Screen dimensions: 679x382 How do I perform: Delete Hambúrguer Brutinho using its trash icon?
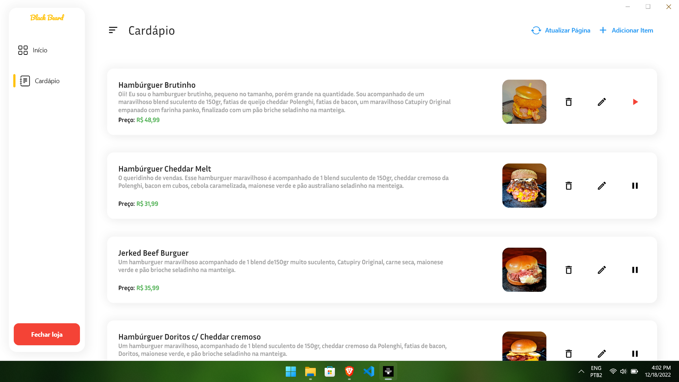click(x=569, y=102)
